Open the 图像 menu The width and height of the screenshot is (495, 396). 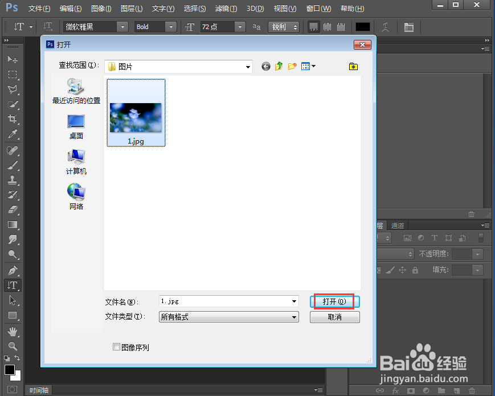pos(101,9)
